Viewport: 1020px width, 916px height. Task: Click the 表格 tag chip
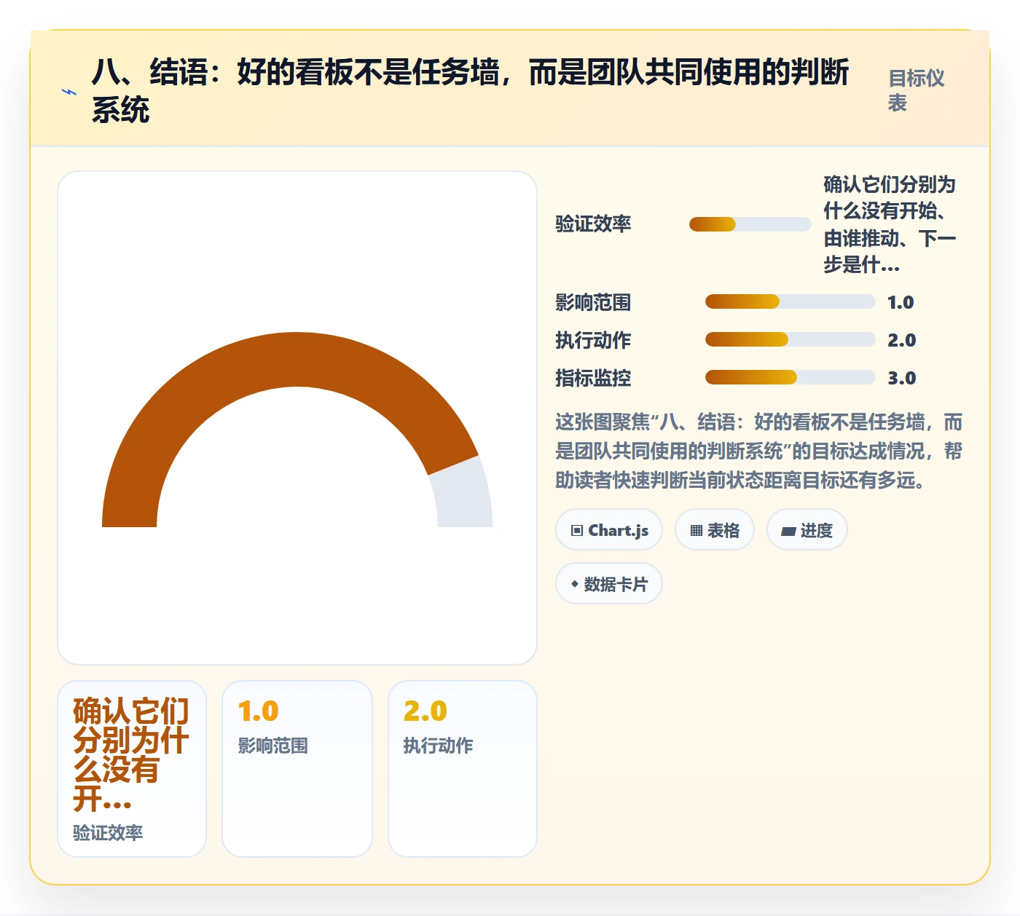coord(715,530)
